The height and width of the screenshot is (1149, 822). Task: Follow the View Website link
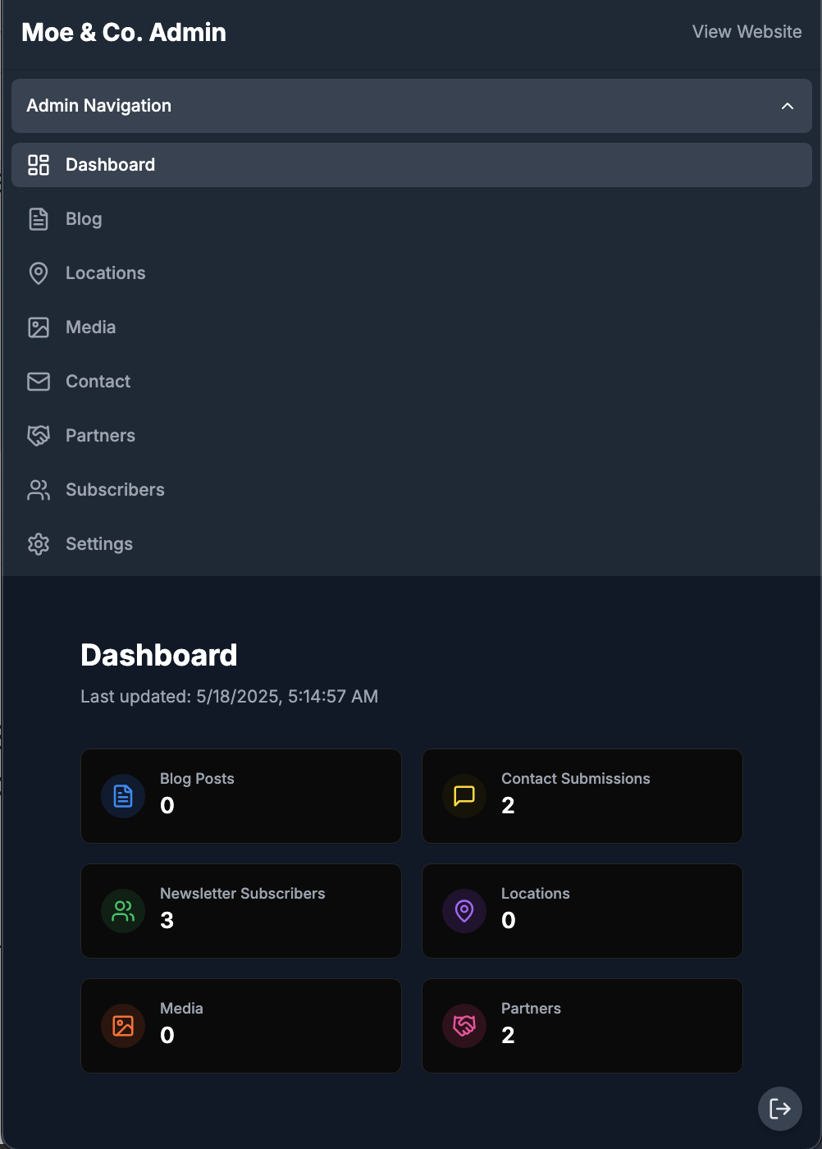747,32
